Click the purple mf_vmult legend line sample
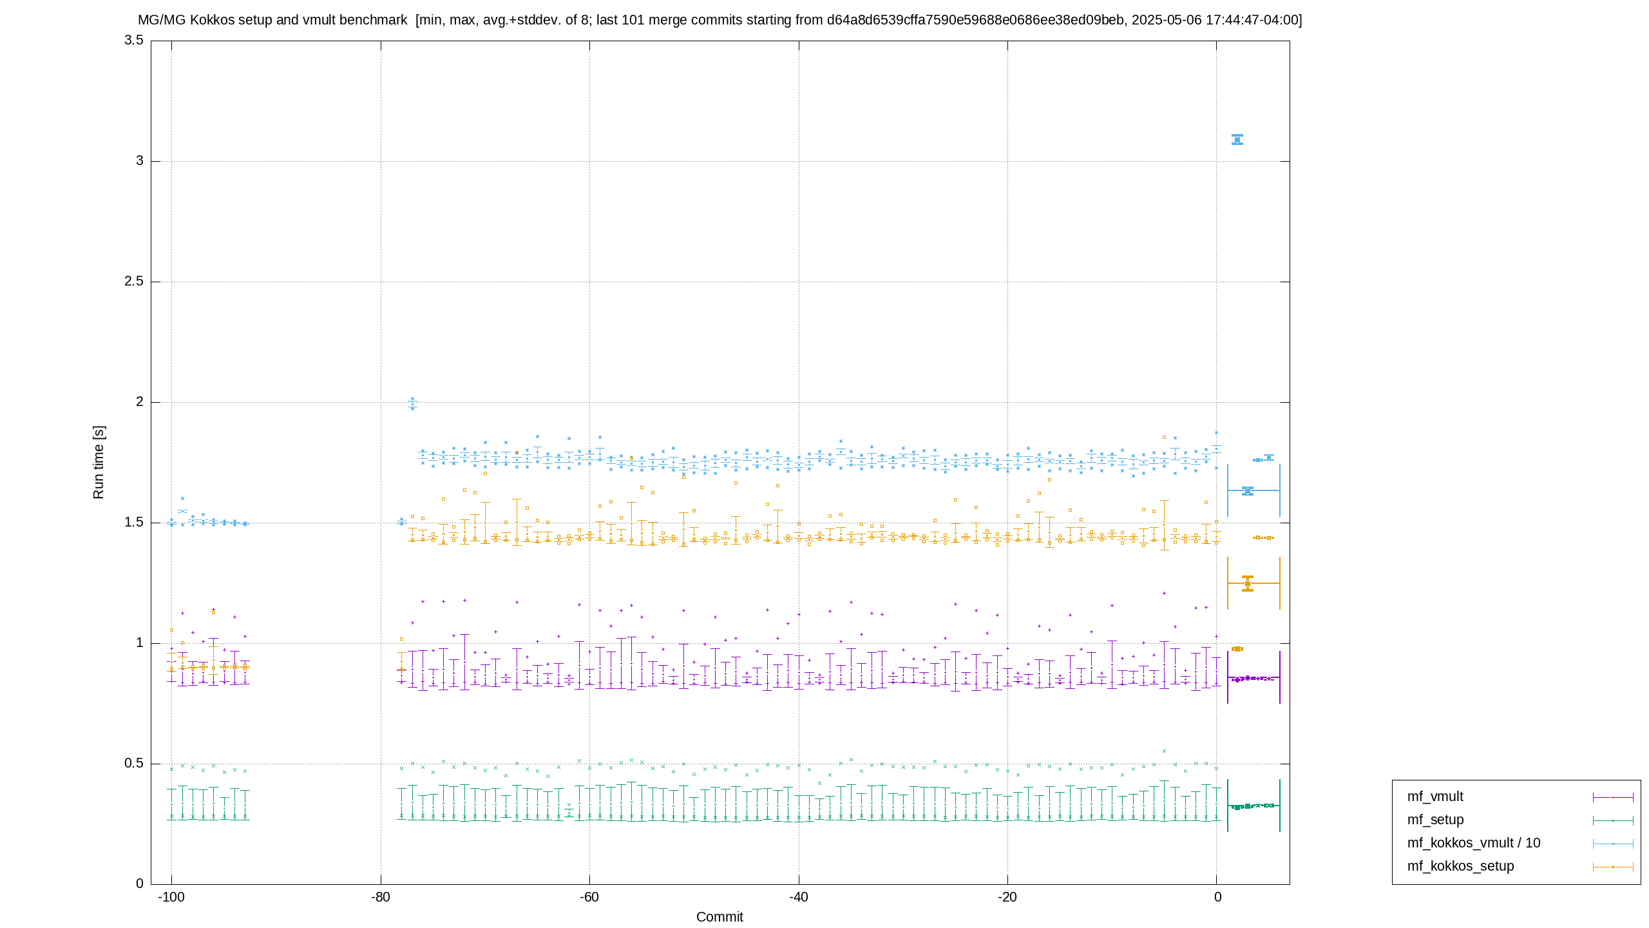The height and width of the screenshot is (928, 1649). point(1613,797)
